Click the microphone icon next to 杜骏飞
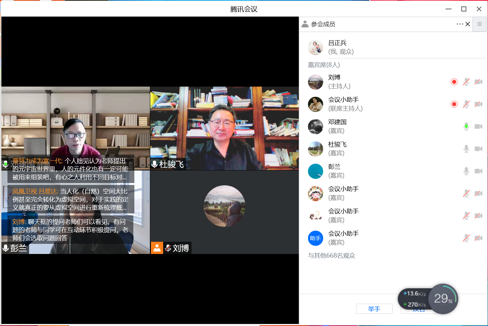The image size is (488, 326). click(x=466, y=149)
